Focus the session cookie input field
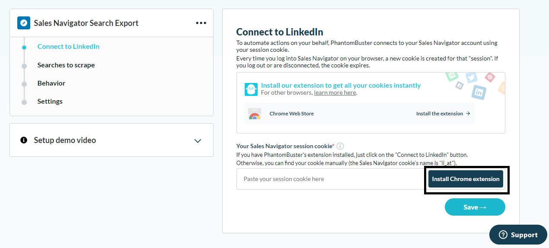The image size is (549, 248). [331, 179]
